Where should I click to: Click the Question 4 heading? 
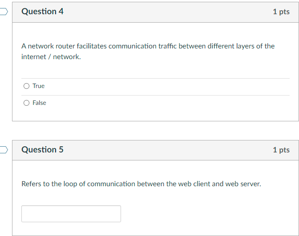(x=42, y=12)
